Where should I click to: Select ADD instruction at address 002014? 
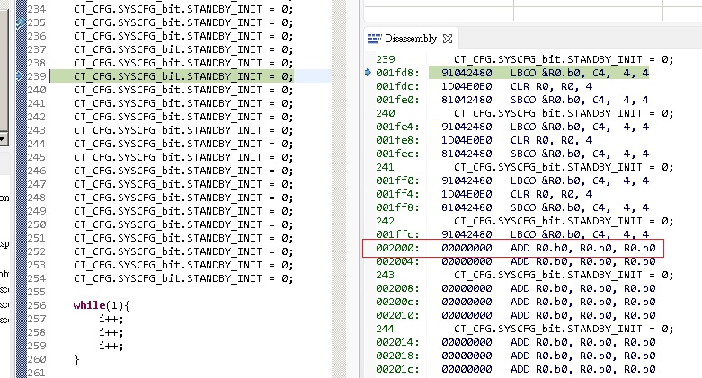[x=583, y=342]
